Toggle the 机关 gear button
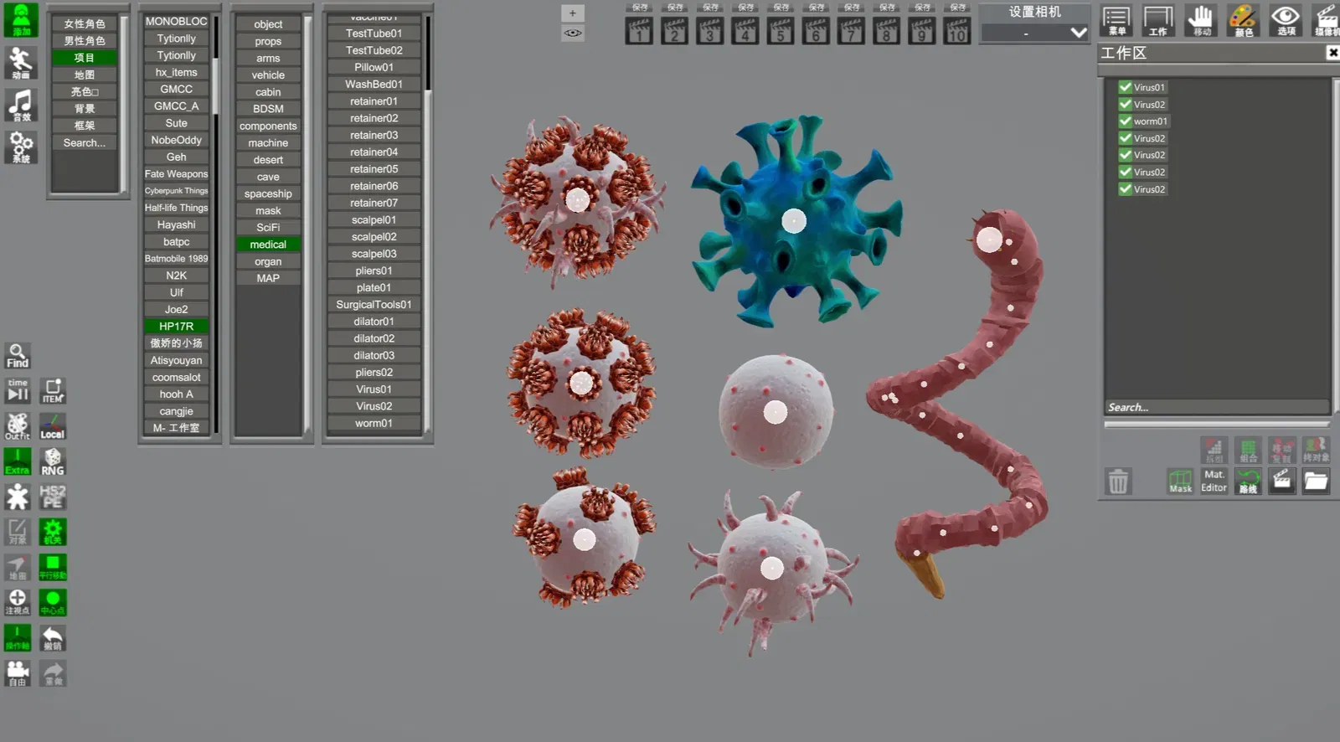This screenshot has width=1340, height=742. (53, 532)
